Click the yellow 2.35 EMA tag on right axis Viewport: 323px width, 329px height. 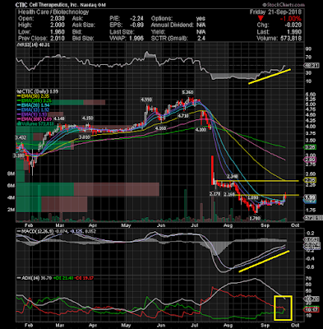[311, 180]
